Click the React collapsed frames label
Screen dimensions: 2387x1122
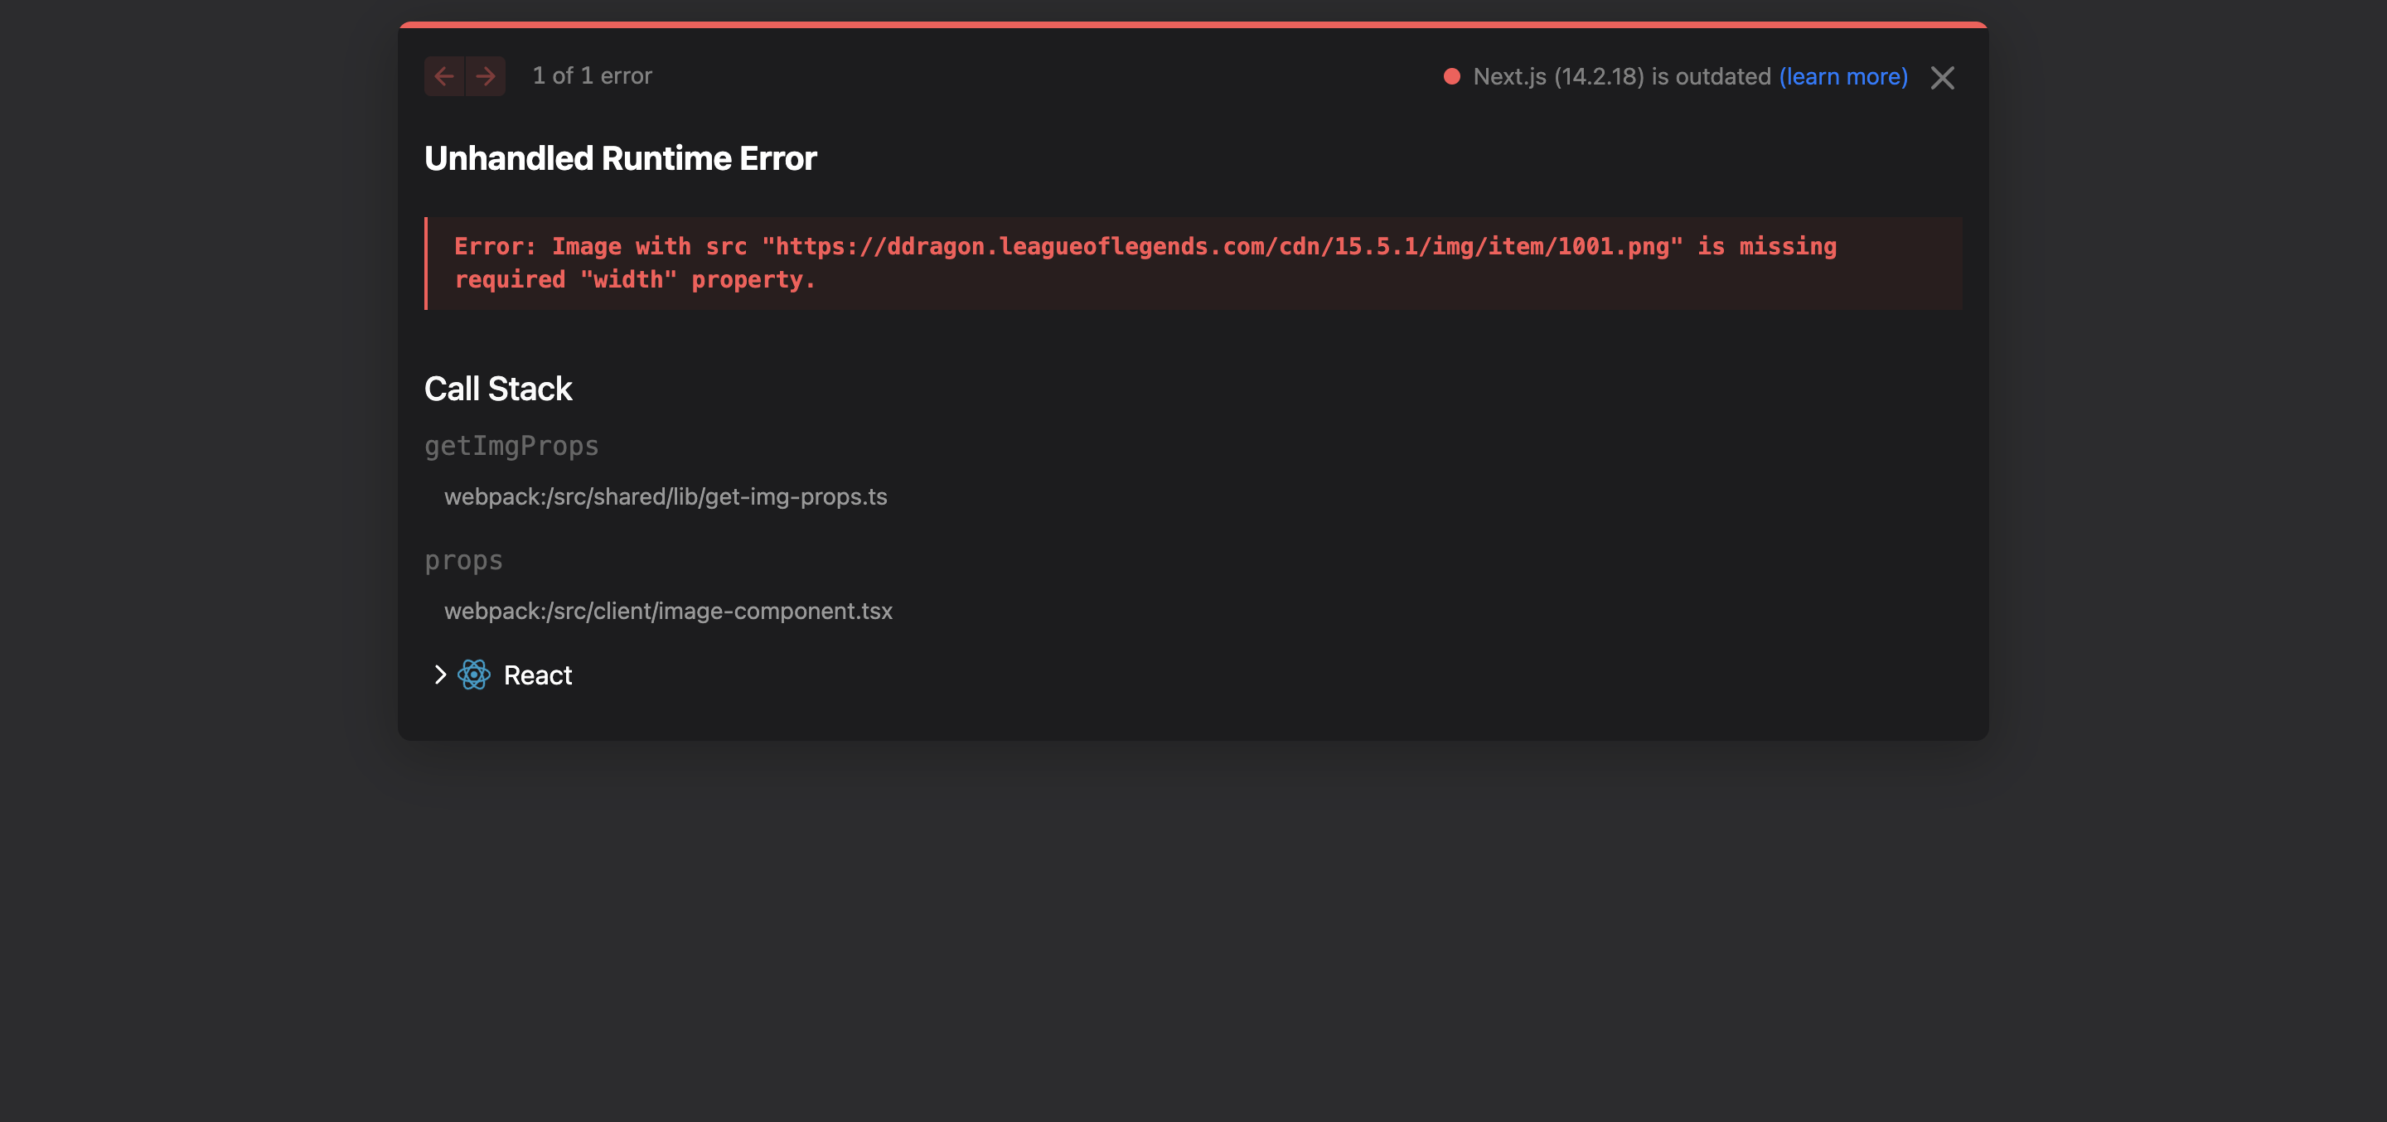[x=537, y=675]
